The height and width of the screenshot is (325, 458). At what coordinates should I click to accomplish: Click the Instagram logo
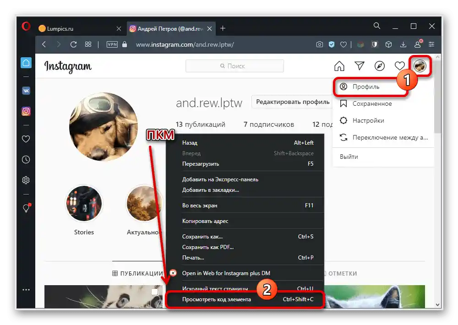[68, 66]
